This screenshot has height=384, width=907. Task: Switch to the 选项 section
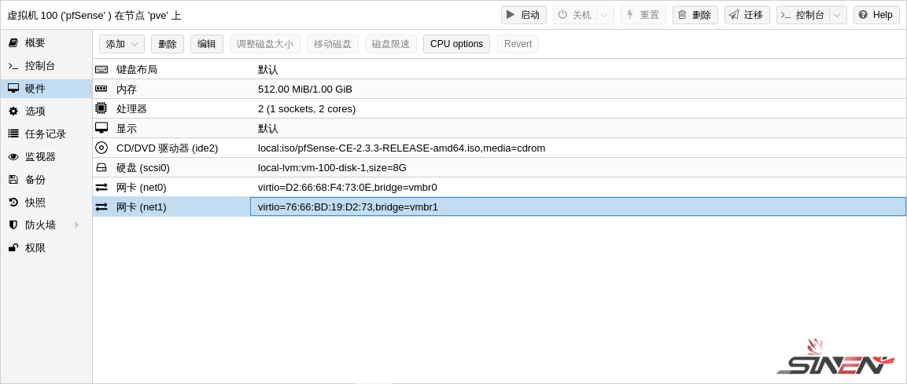coord(46,112)
